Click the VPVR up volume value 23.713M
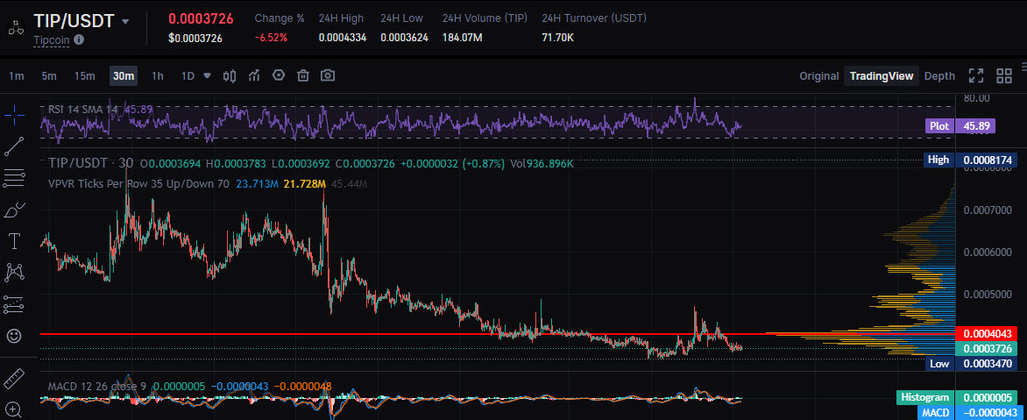Screen dimensions: 1027x420 click(x=258, y=184)
